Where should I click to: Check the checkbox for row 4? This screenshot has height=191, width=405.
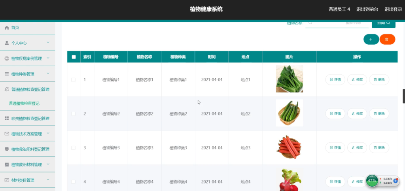(73, 182)
